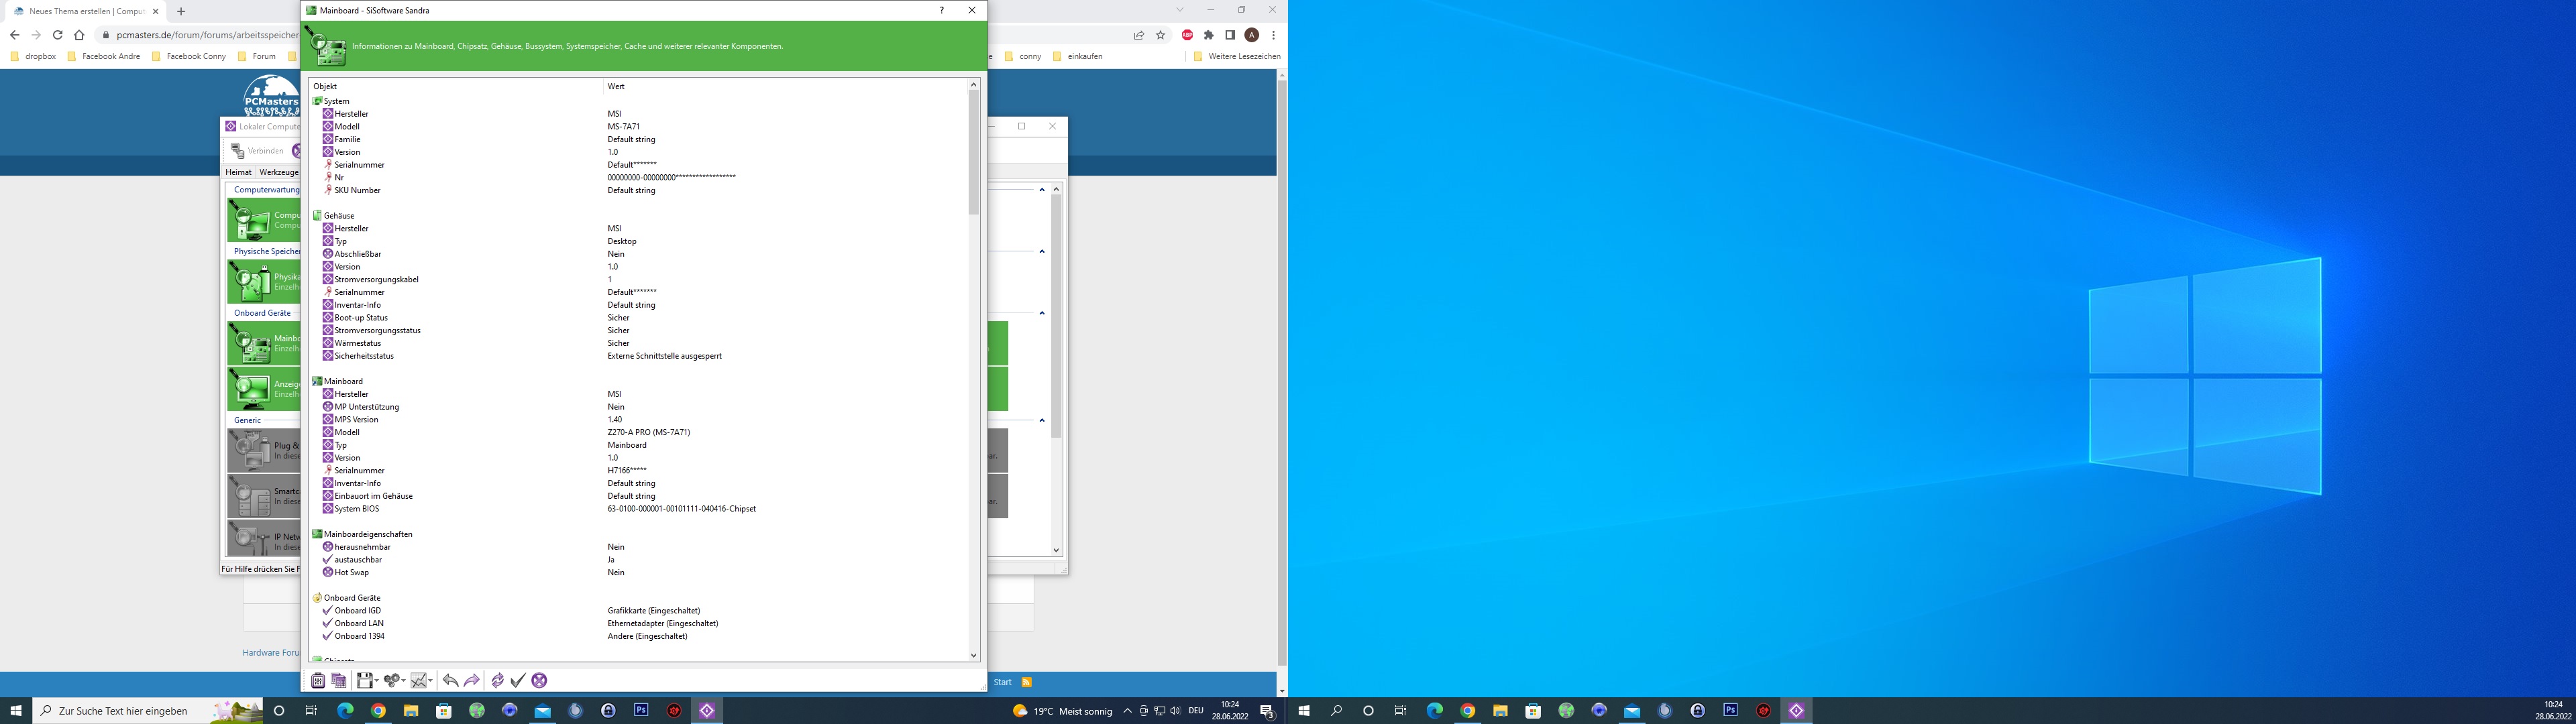Viewport: 2576px width, 724px height.
Task: Collapse the second section chevron in background Sandra window
Action: pyautogui.click(x=1041, y=251)
